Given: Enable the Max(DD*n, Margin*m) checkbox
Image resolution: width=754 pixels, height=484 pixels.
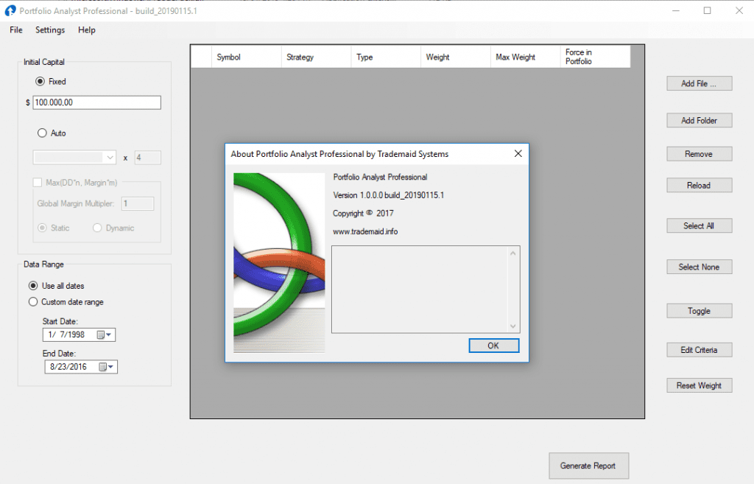Looking at the screenshot, I should click(37, 183).
